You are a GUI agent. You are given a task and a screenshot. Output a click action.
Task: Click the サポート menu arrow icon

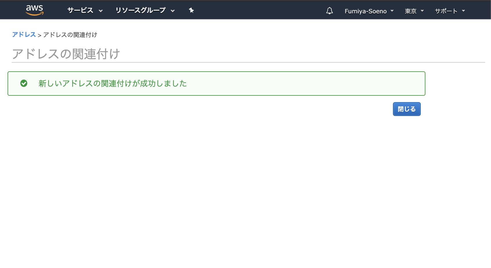tap(463, 11)
